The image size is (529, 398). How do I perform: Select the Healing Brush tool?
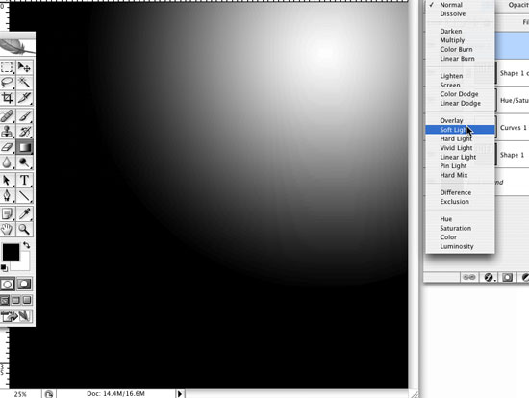[x=7, y=116]
